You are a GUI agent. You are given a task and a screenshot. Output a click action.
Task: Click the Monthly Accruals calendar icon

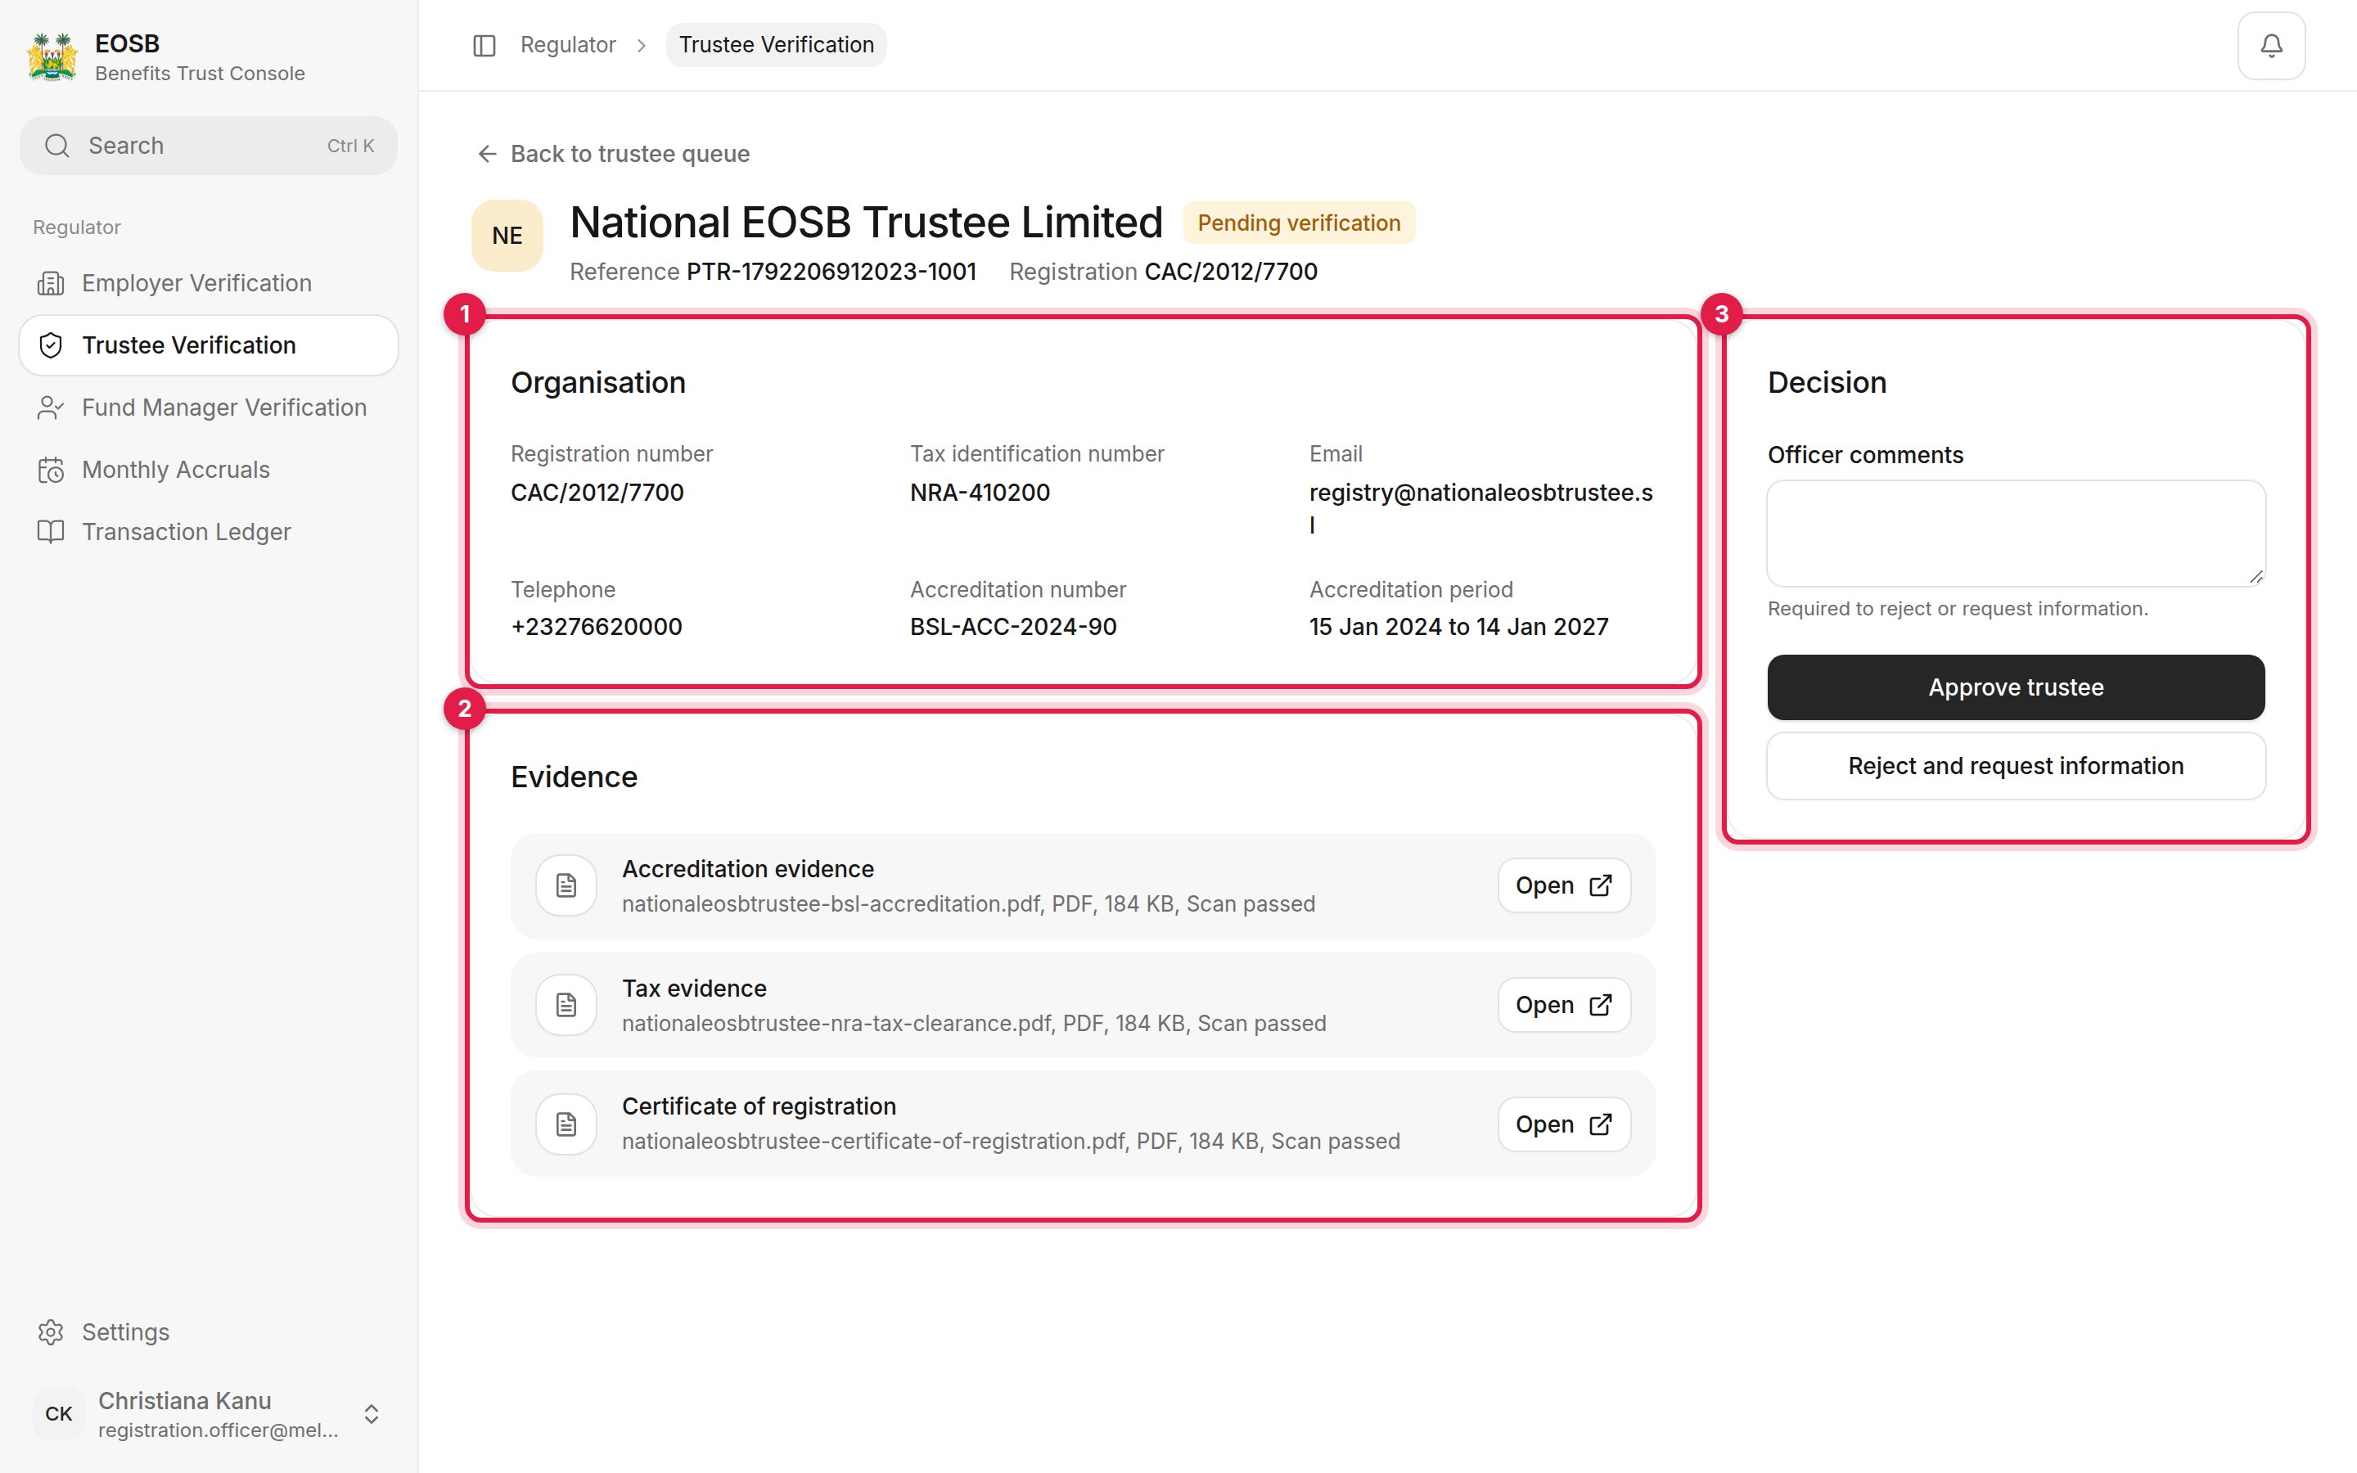click(x=51, y=470)
